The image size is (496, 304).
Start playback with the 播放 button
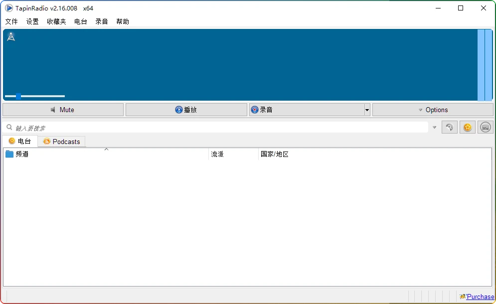[x=186, y=110]
